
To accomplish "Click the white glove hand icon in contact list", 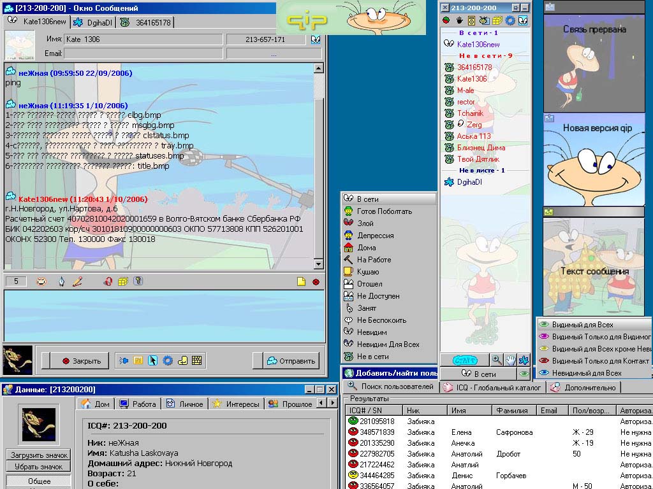I will pos(510,360).
